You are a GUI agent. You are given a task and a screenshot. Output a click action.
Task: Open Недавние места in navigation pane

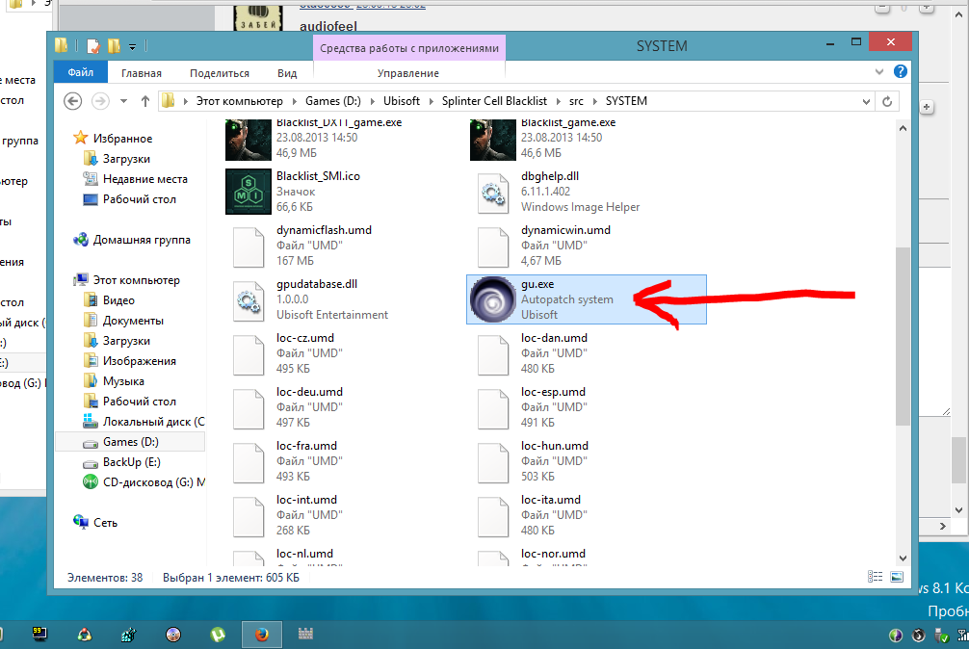[145, 179]
